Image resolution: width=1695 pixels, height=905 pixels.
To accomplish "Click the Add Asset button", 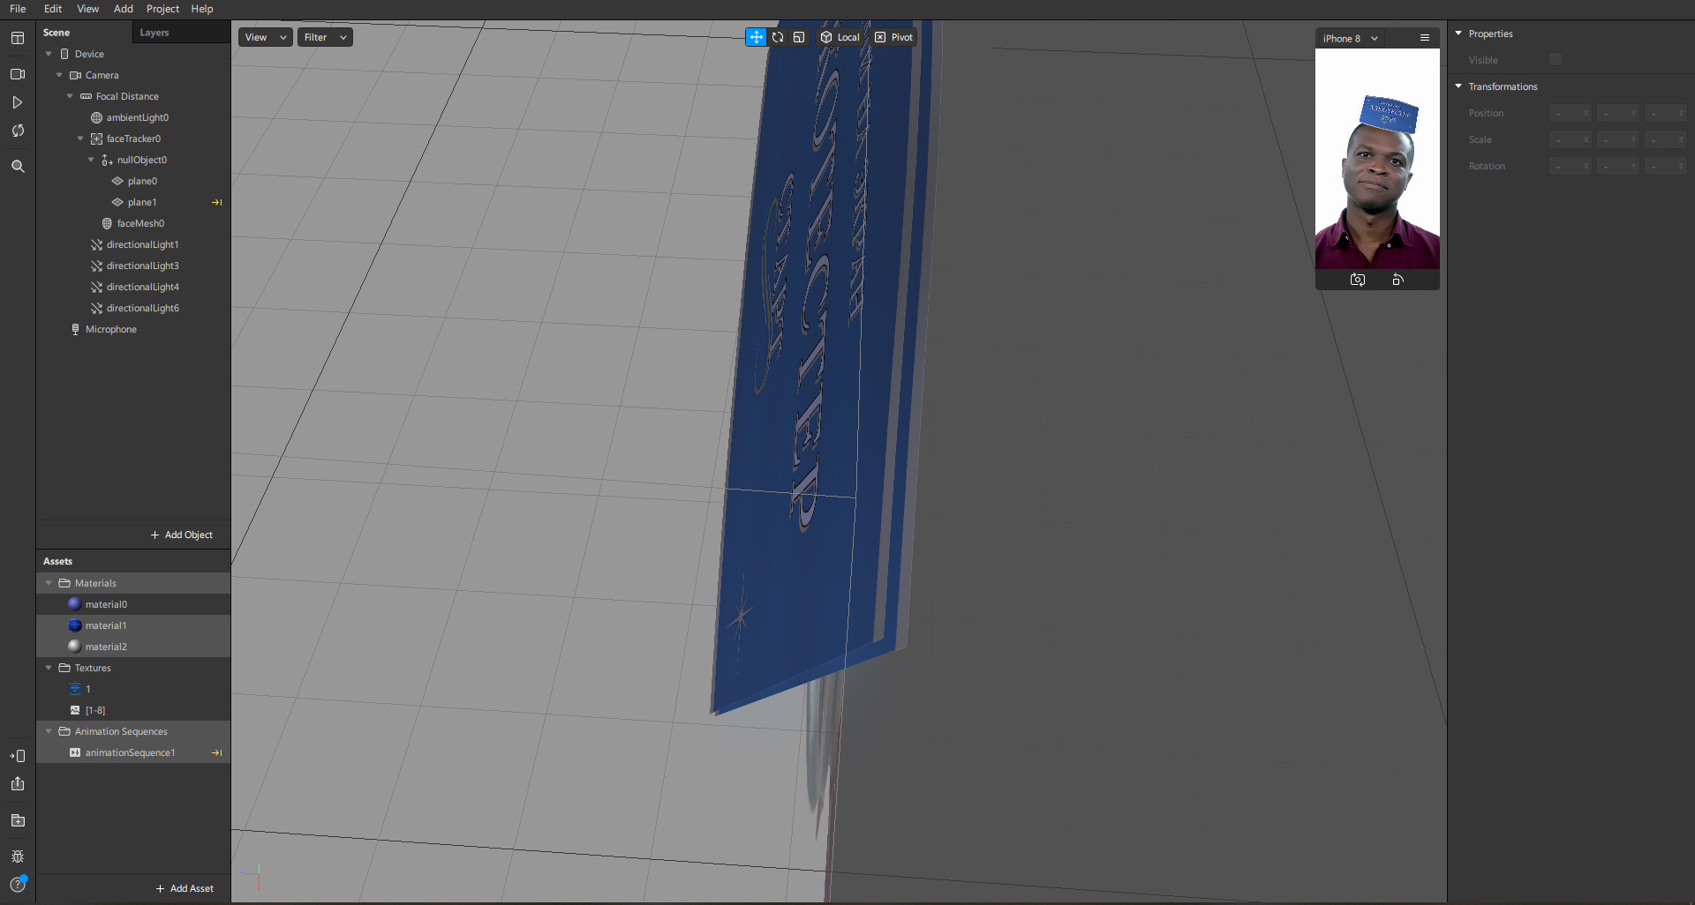I will pyautogui.click(x=185, y=888).
